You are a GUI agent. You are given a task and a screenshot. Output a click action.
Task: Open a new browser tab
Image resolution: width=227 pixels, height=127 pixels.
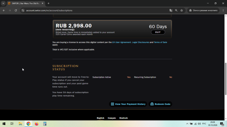point(48,3)
